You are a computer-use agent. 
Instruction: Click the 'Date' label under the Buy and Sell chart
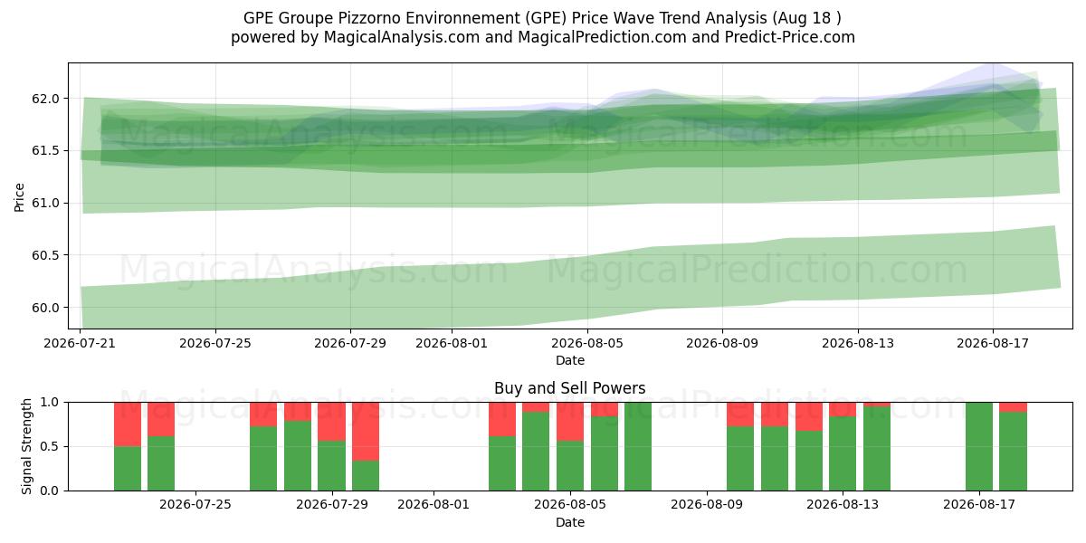pos(570,522)
